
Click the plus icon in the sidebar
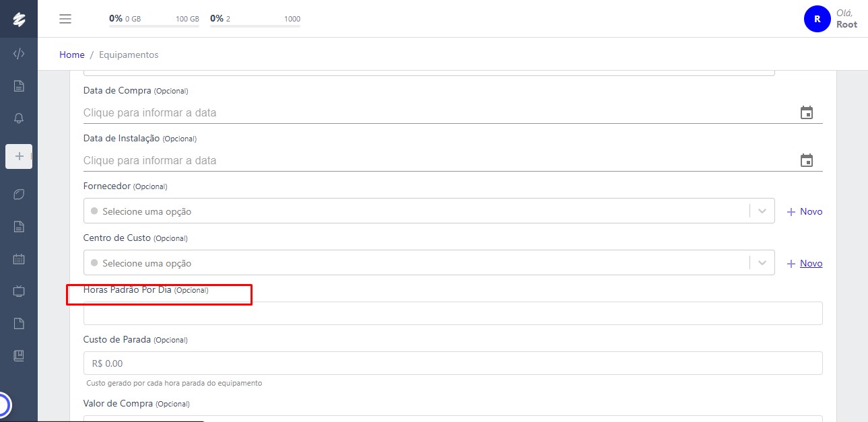pyautogui.click(x=19, y=156)
